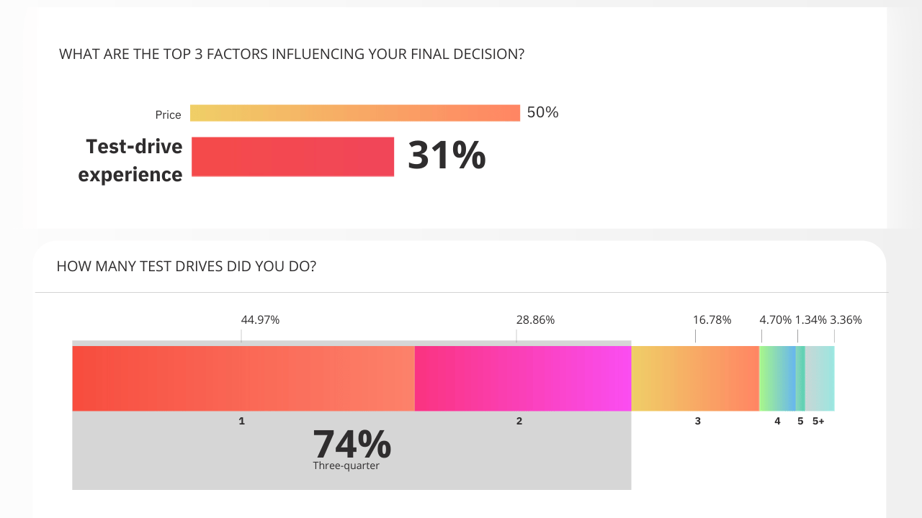Click the "Top 3 factors" question heading
The image size is (922, 518).
[291, 54]
